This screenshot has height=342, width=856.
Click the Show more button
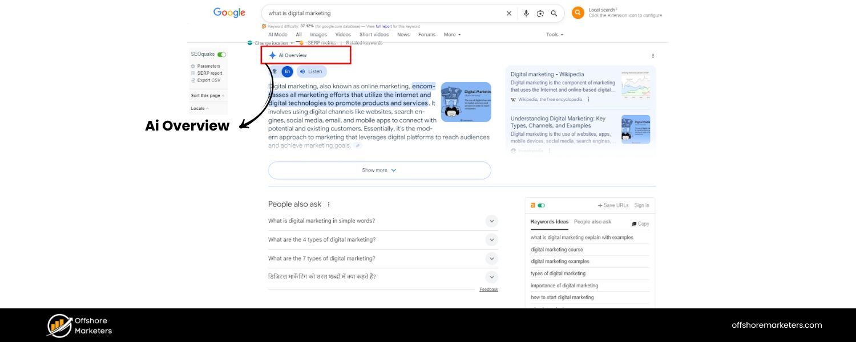click(379, 170)
